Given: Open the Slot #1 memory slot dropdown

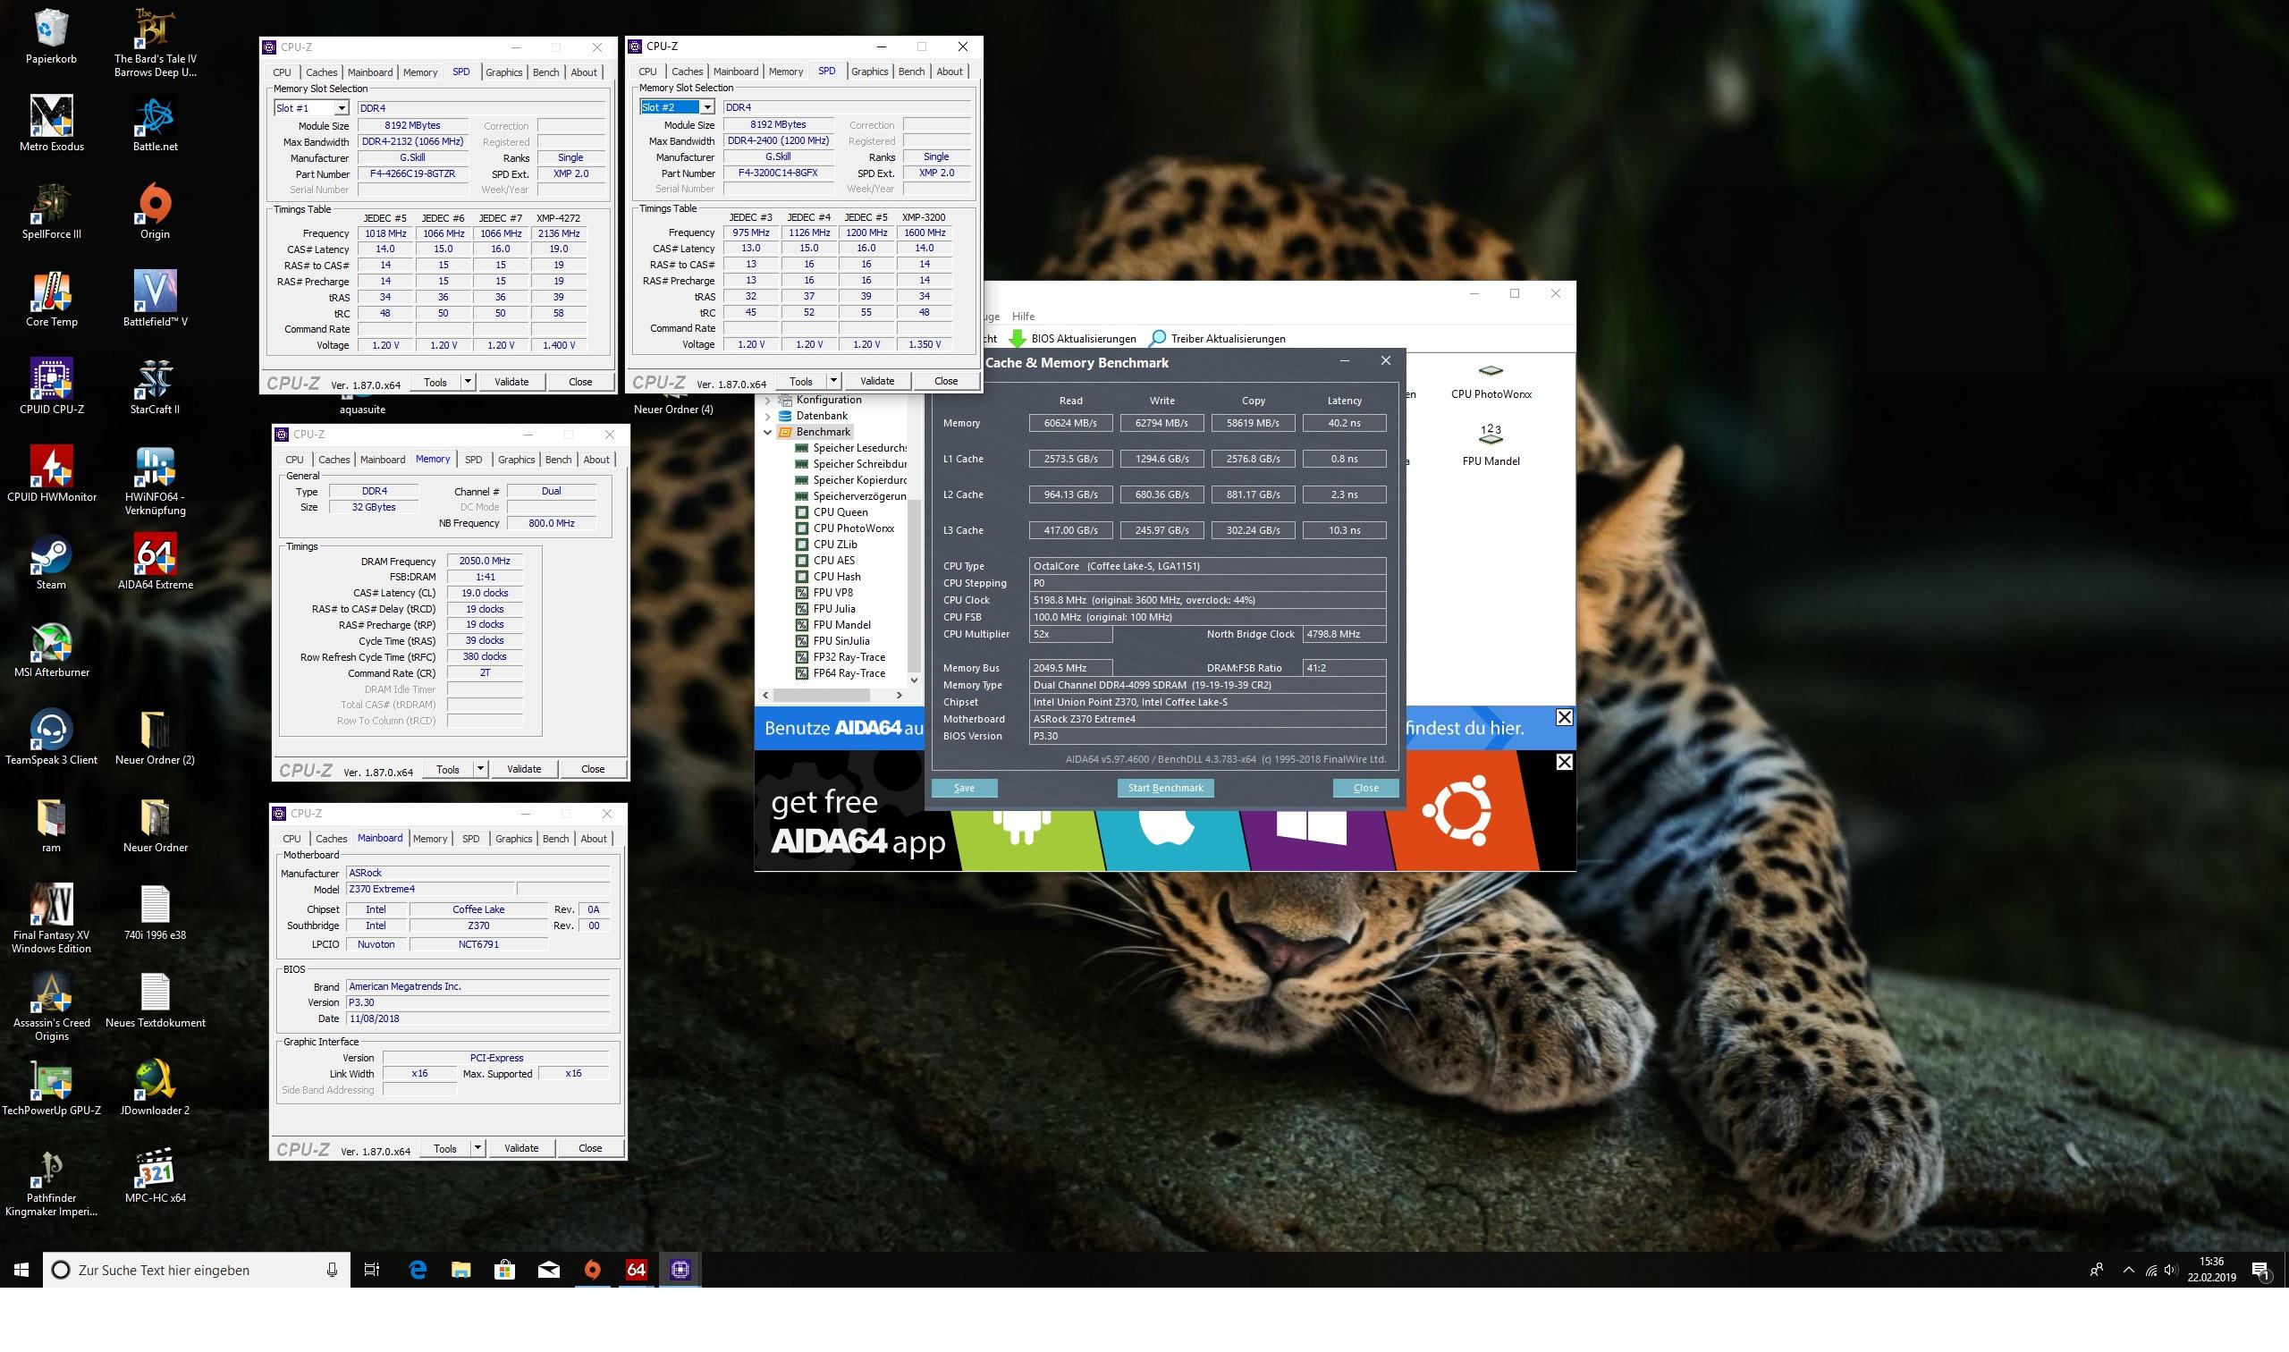Looking at the screenshot, I should [341, 108].
